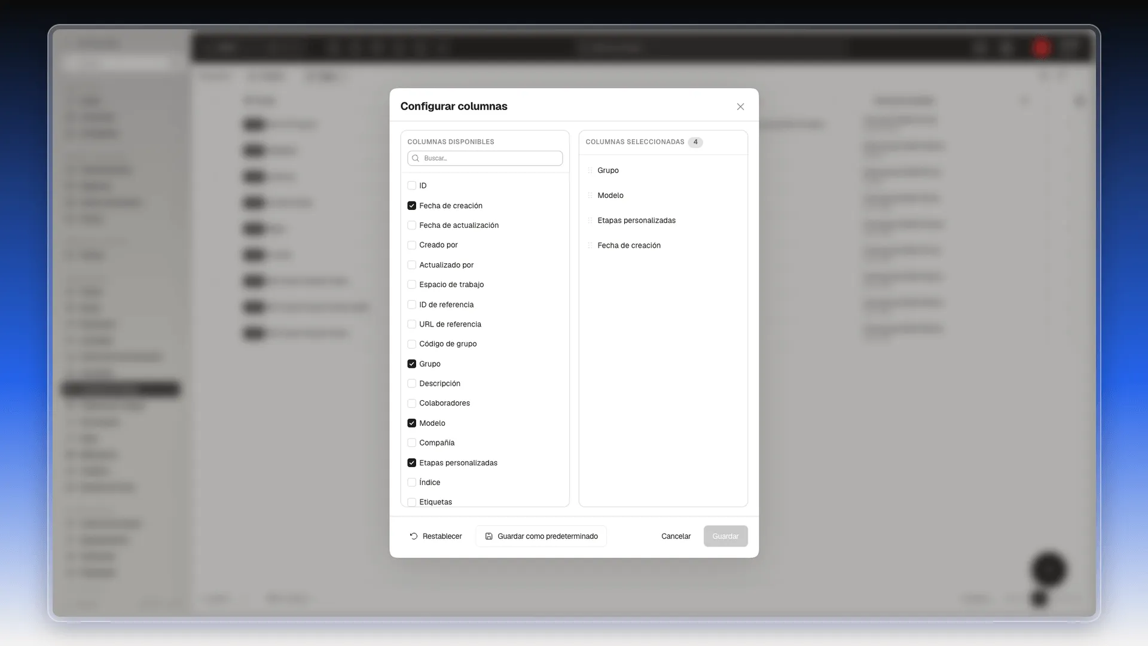Check the ID column checkbox
Viewport: 1148px width, 646px height.
pos(411,185)
